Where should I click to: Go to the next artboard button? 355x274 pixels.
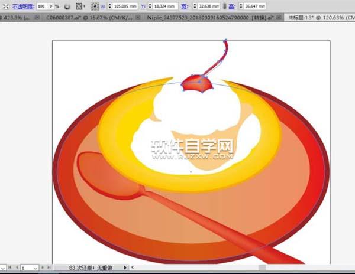tap(43, 268)
